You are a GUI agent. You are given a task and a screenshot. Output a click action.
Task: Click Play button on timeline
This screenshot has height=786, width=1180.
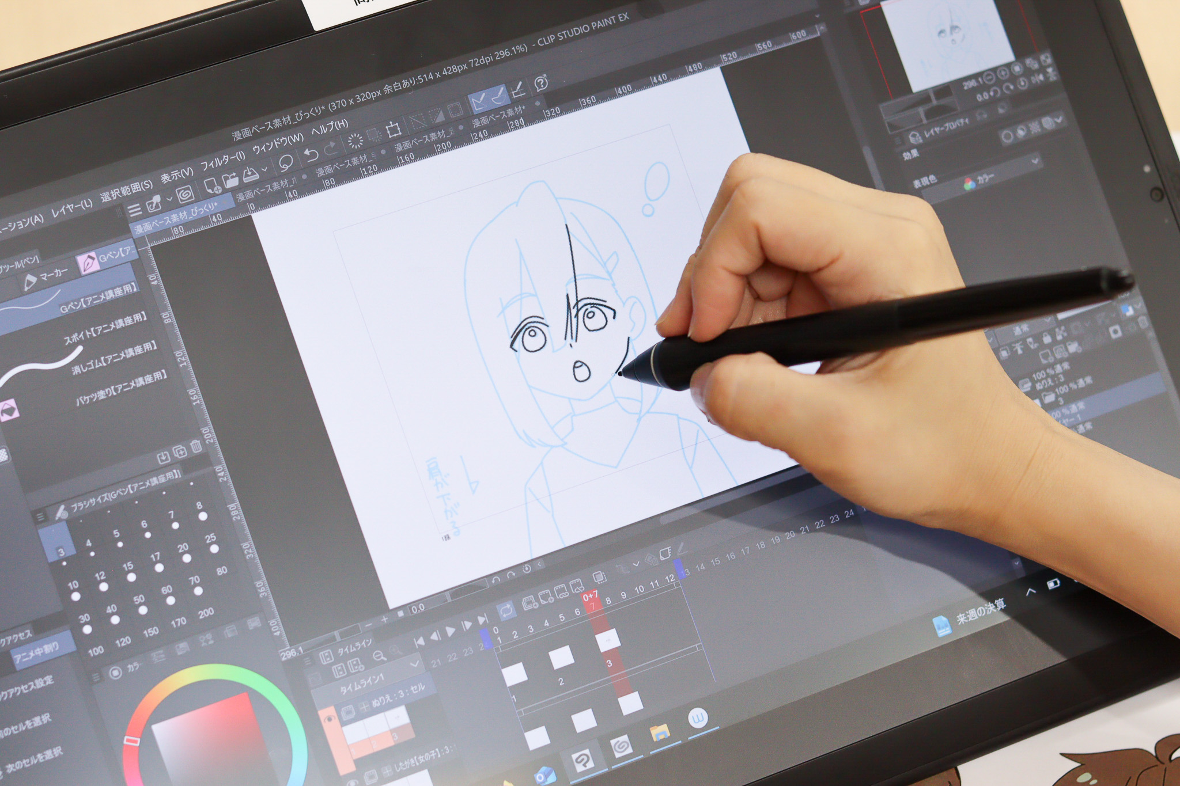pyautogui.click(x=451, y=631)
